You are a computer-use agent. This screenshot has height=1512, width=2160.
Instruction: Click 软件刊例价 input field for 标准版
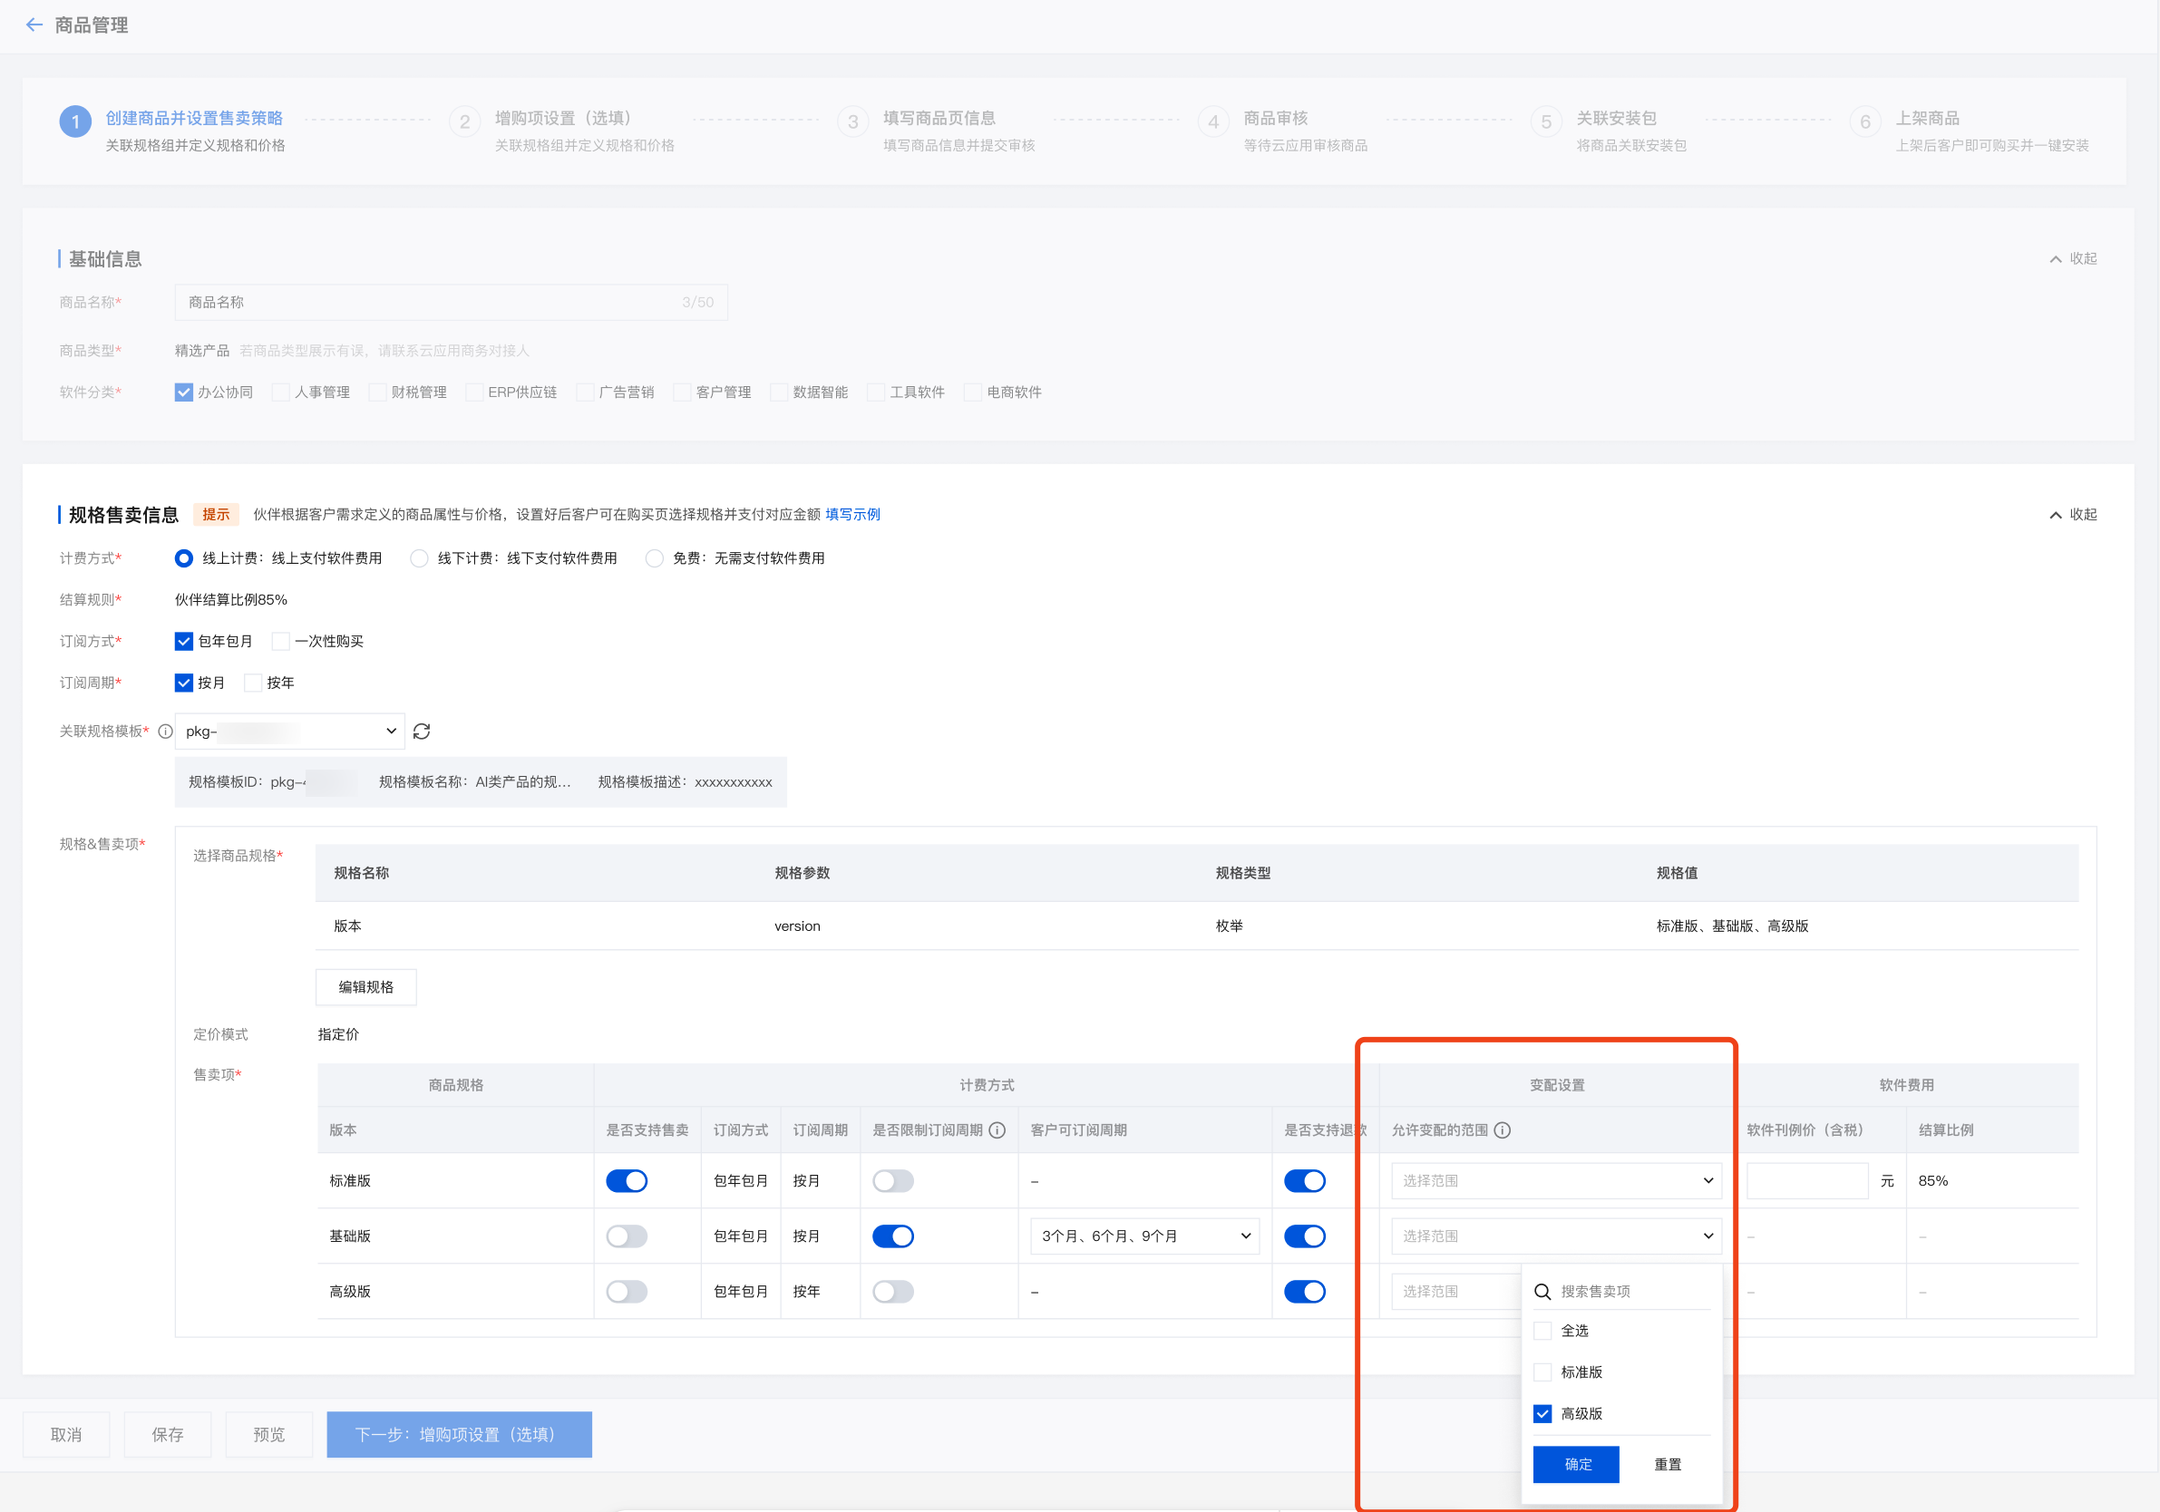click(1806, 1181)
